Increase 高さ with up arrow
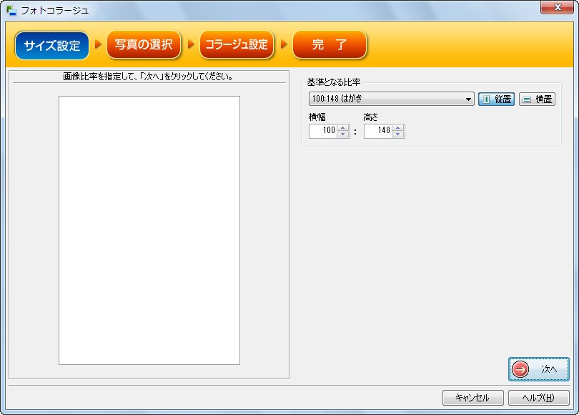Screen dimensions: 579x415 coord(398,128)
